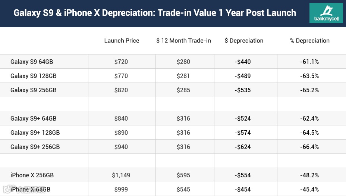Select the Galaxy S9 128GB row label
Viewport: 346px width, 196px height.
[33, 76]
